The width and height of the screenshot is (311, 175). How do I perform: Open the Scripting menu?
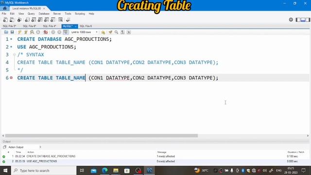click(x=80, y=14)
